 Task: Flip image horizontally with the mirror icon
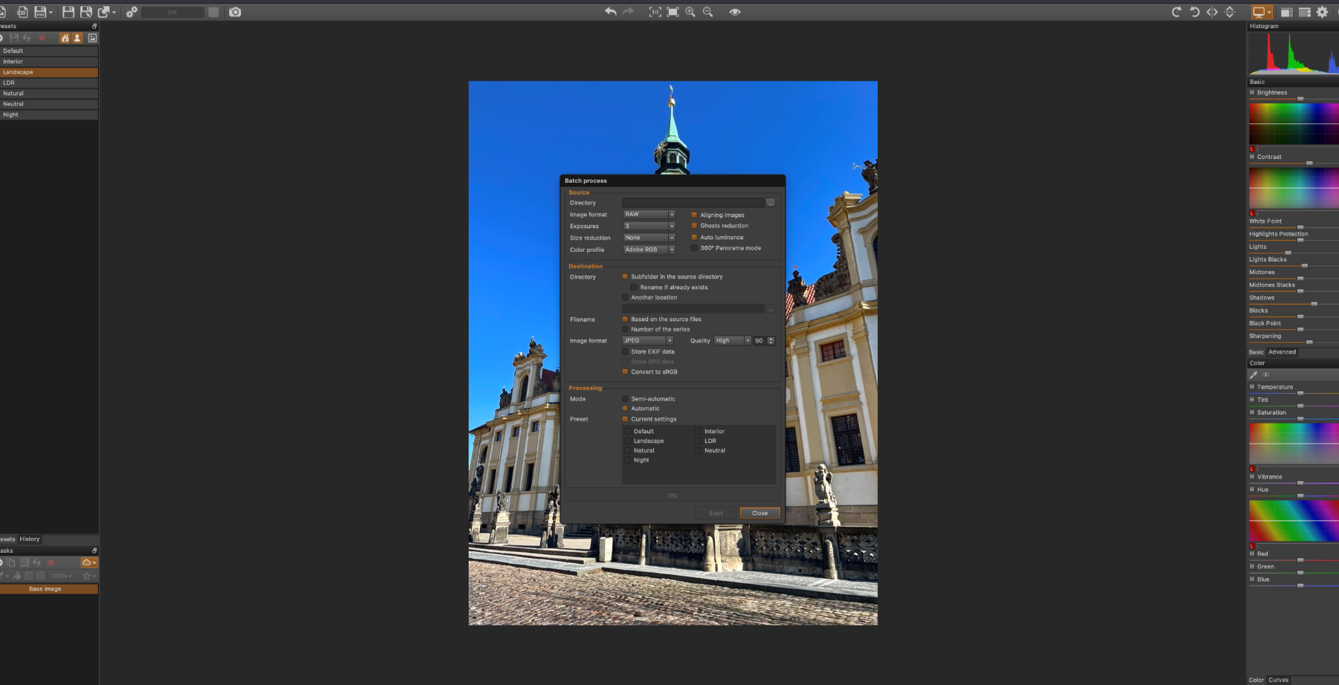pyautogui.click(x=1212, y=12)
